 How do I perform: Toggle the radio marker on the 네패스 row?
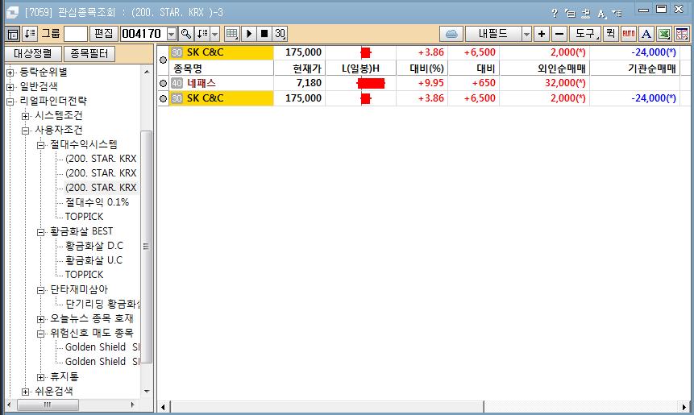point(164,83)
